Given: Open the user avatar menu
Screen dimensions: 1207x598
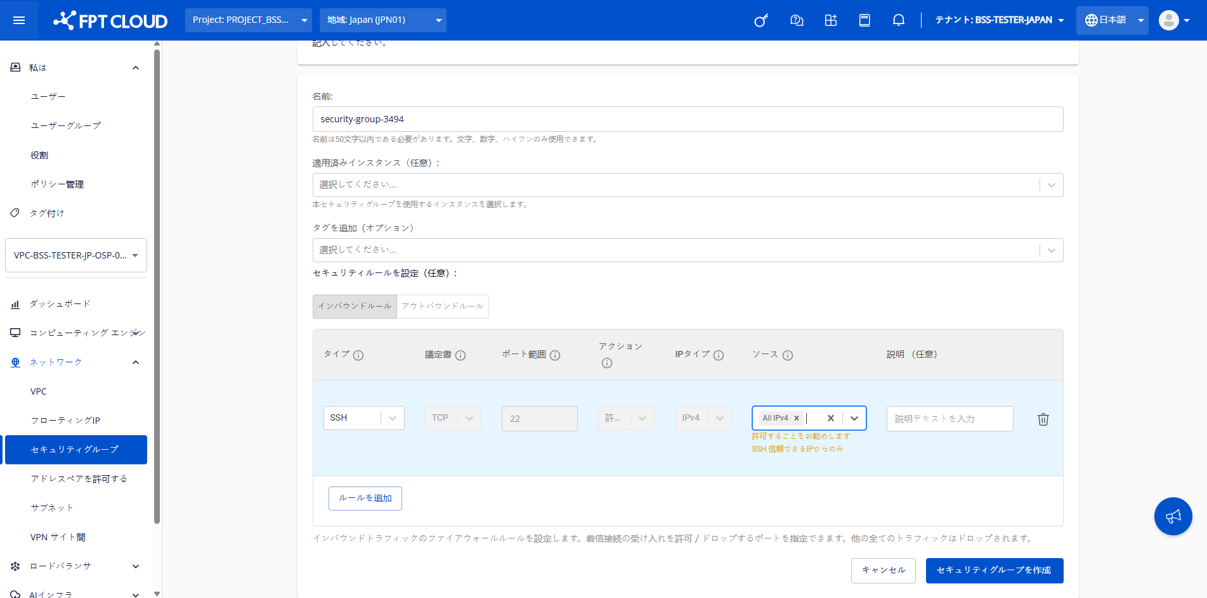Looking at the screenshot, I should tap(1174, 20).
